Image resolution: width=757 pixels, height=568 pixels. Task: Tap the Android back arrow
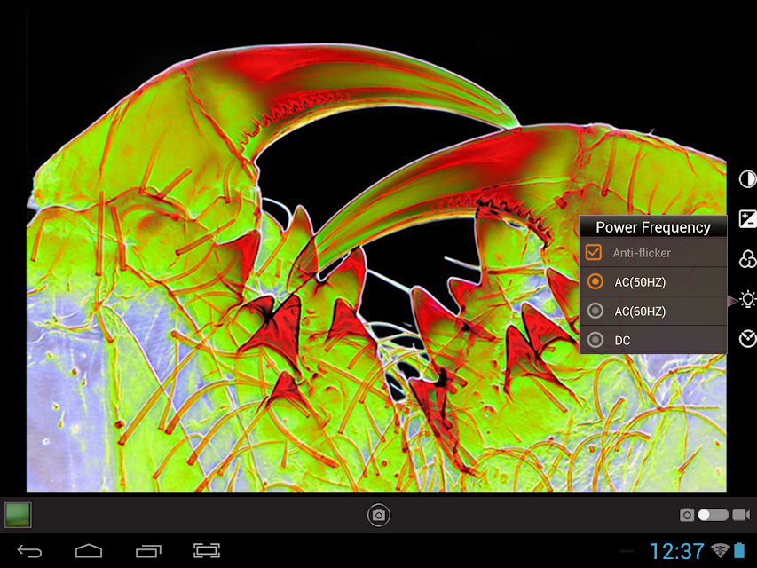click(x=29, y=551)
